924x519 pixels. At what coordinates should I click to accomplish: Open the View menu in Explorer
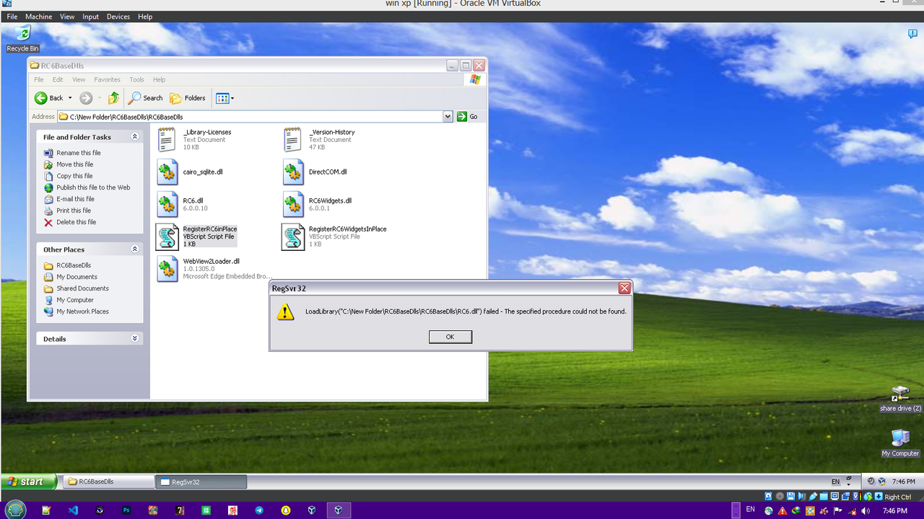tap(78, 79)
